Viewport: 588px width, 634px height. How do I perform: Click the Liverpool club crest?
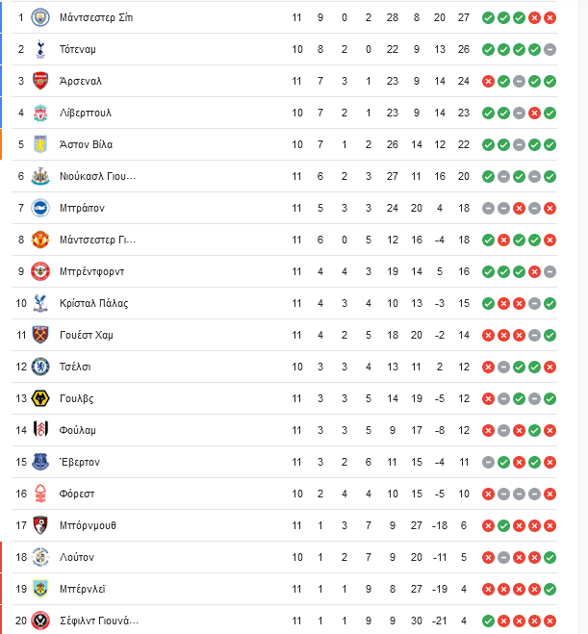(40, 113)
